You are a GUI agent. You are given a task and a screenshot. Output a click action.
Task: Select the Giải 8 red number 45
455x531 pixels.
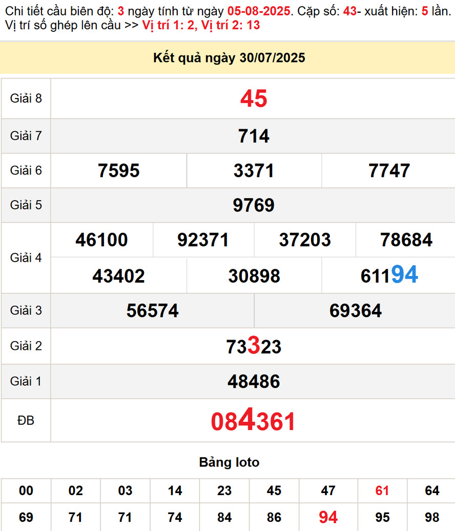[x=254, y=99]
